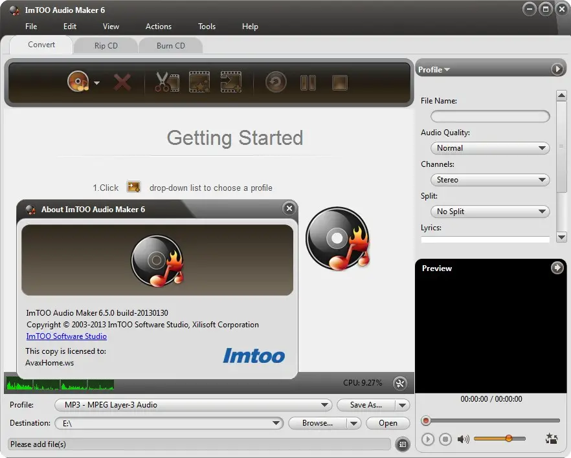
Task: Click the Browse... button
Action: coord(317,423)
